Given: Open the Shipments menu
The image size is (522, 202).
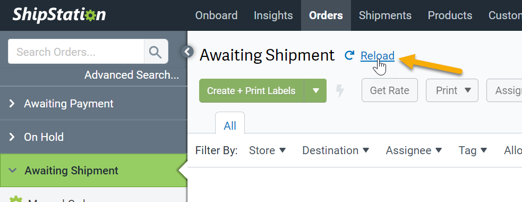Looking at the screenshot, I should click(x=385, y=15).
